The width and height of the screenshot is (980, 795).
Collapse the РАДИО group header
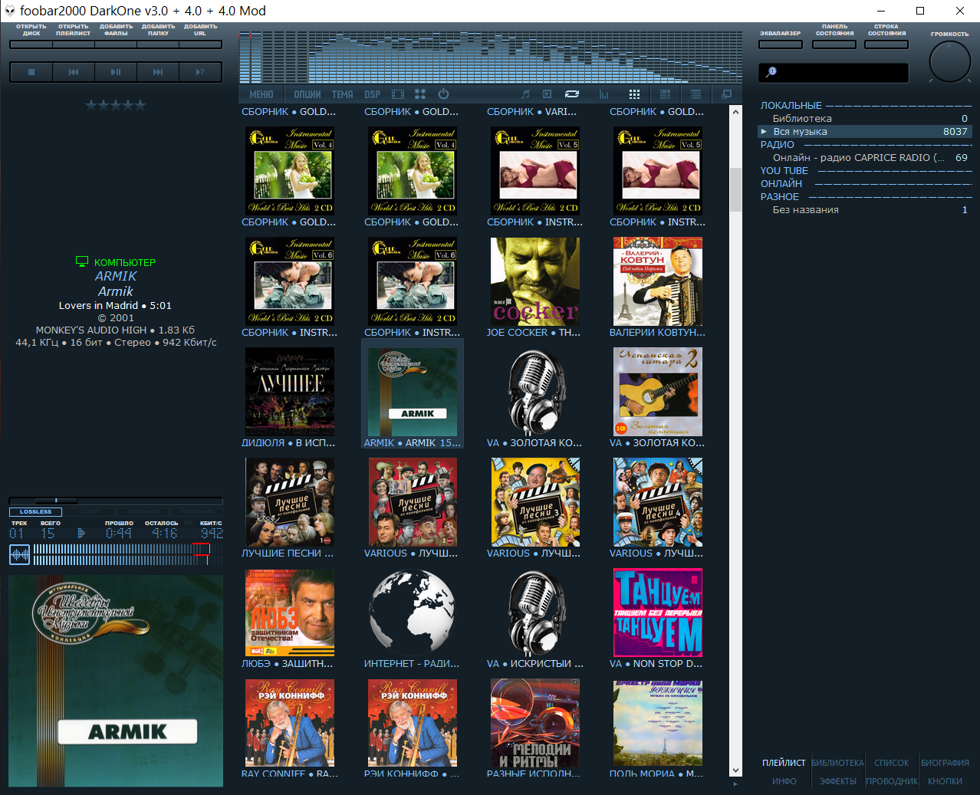pos(866,145)
